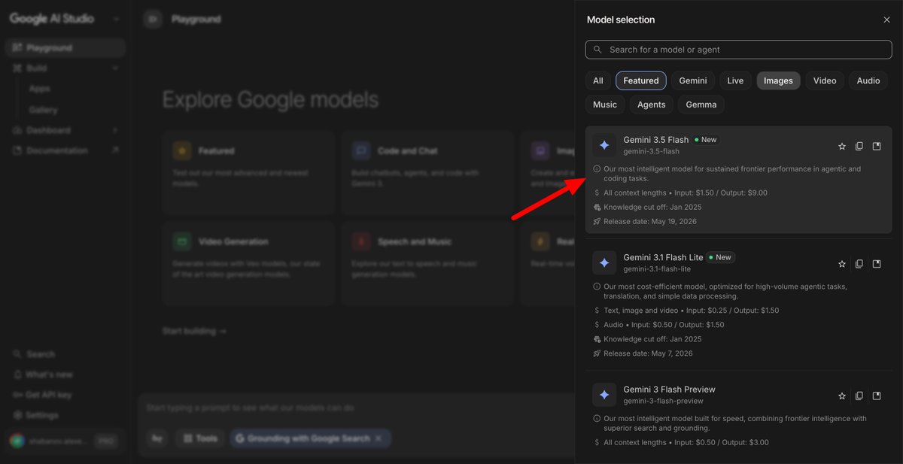Click the Gemini 3 Flash Preview sparkle icon
Image resolution: width=903 pixels, height=464 pixels.
[x=604, y=395]
